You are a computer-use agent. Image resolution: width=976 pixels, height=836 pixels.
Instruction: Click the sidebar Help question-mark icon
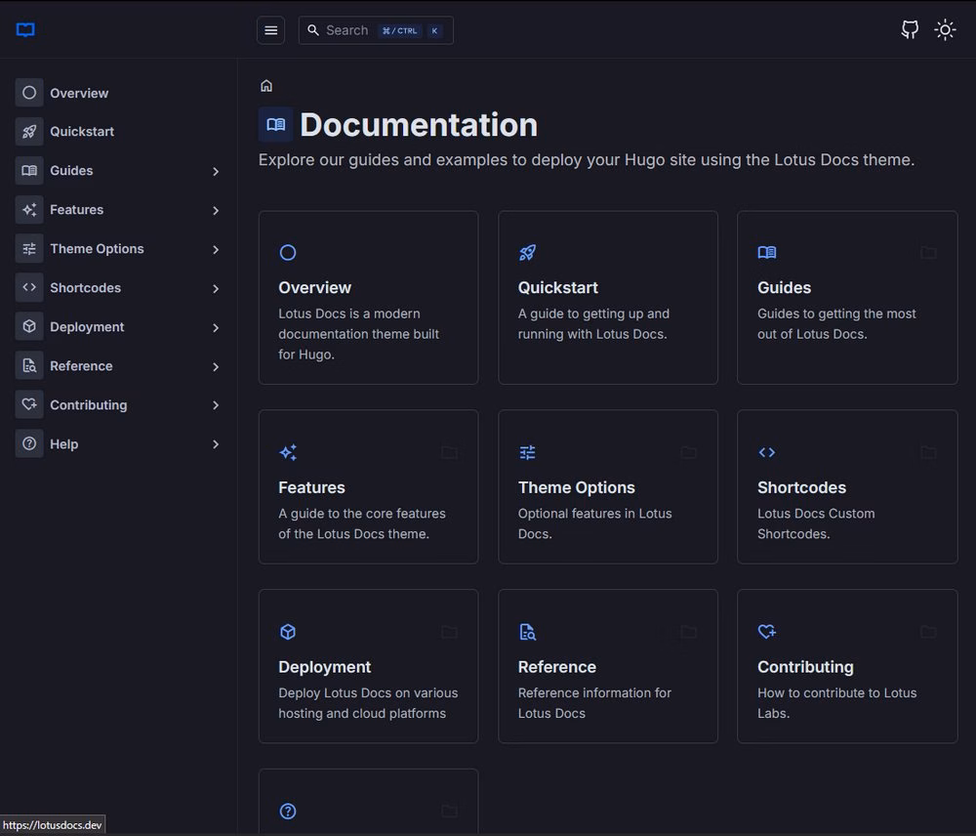[x=29, y=443]
